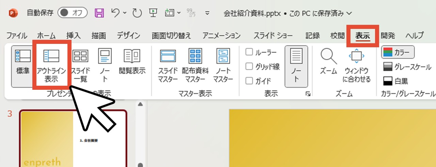The height and width of the screenshot is (167, 436).
Task: Switch to スライド一覧 view
Action: coord(80,67)
